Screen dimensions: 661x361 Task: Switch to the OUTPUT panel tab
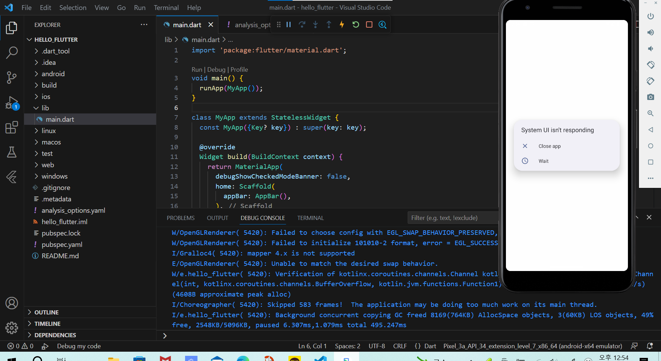pyautogui.click(x=217, y=218)
